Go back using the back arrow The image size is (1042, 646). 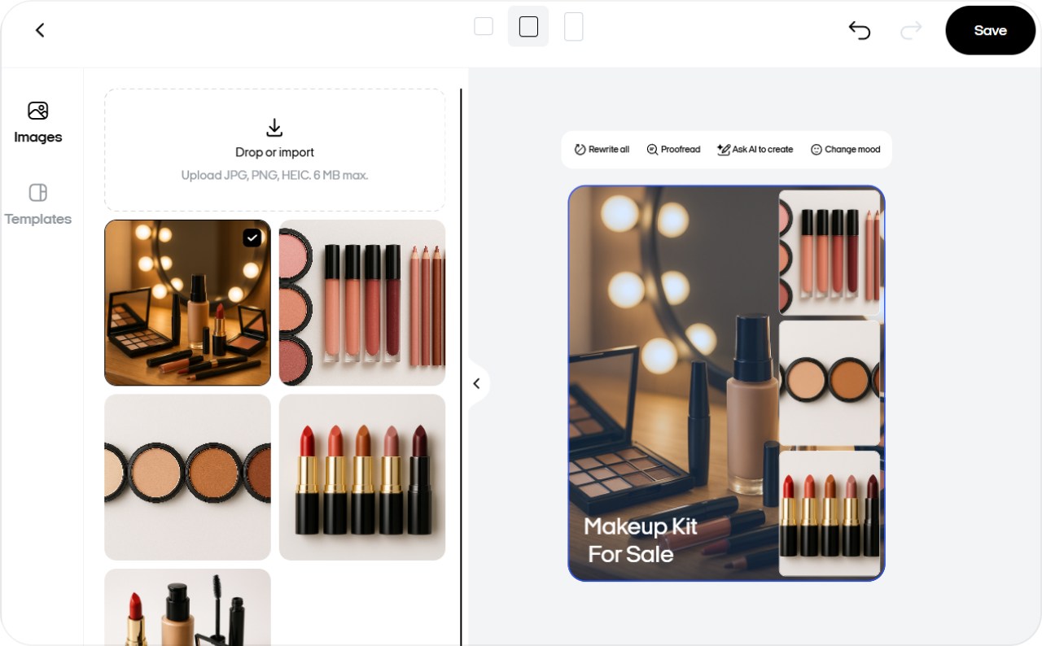tap(39, 29)
